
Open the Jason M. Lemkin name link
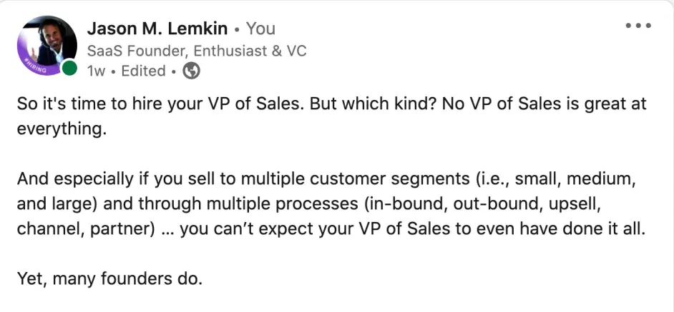[x=157, y=29]
